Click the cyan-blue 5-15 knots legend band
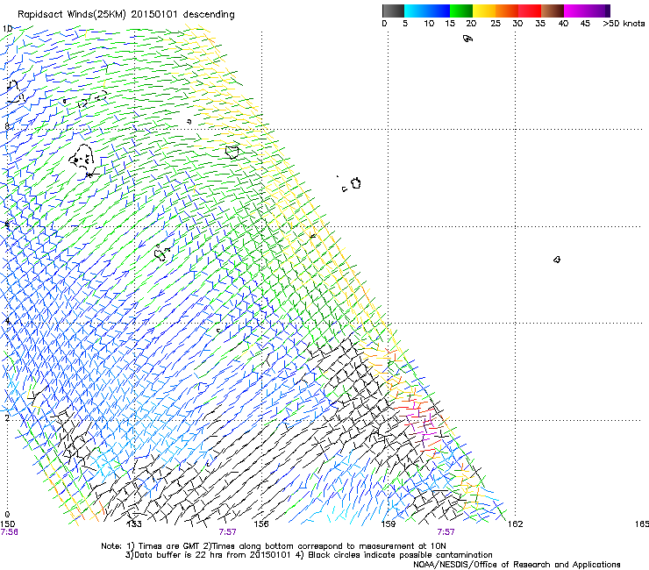Screen dimensions: 649x570 coord(427,11)
